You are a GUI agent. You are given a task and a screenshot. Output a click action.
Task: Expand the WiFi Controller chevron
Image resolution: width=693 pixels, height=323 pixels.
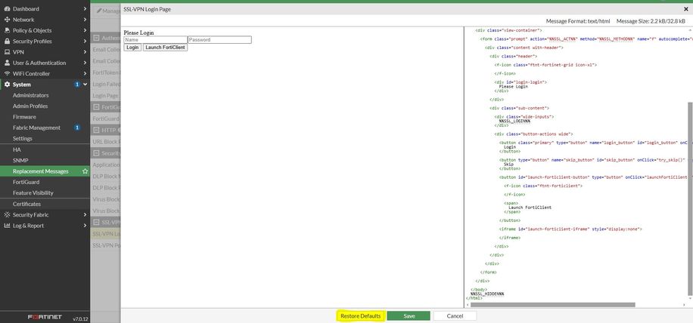point(85,74)
